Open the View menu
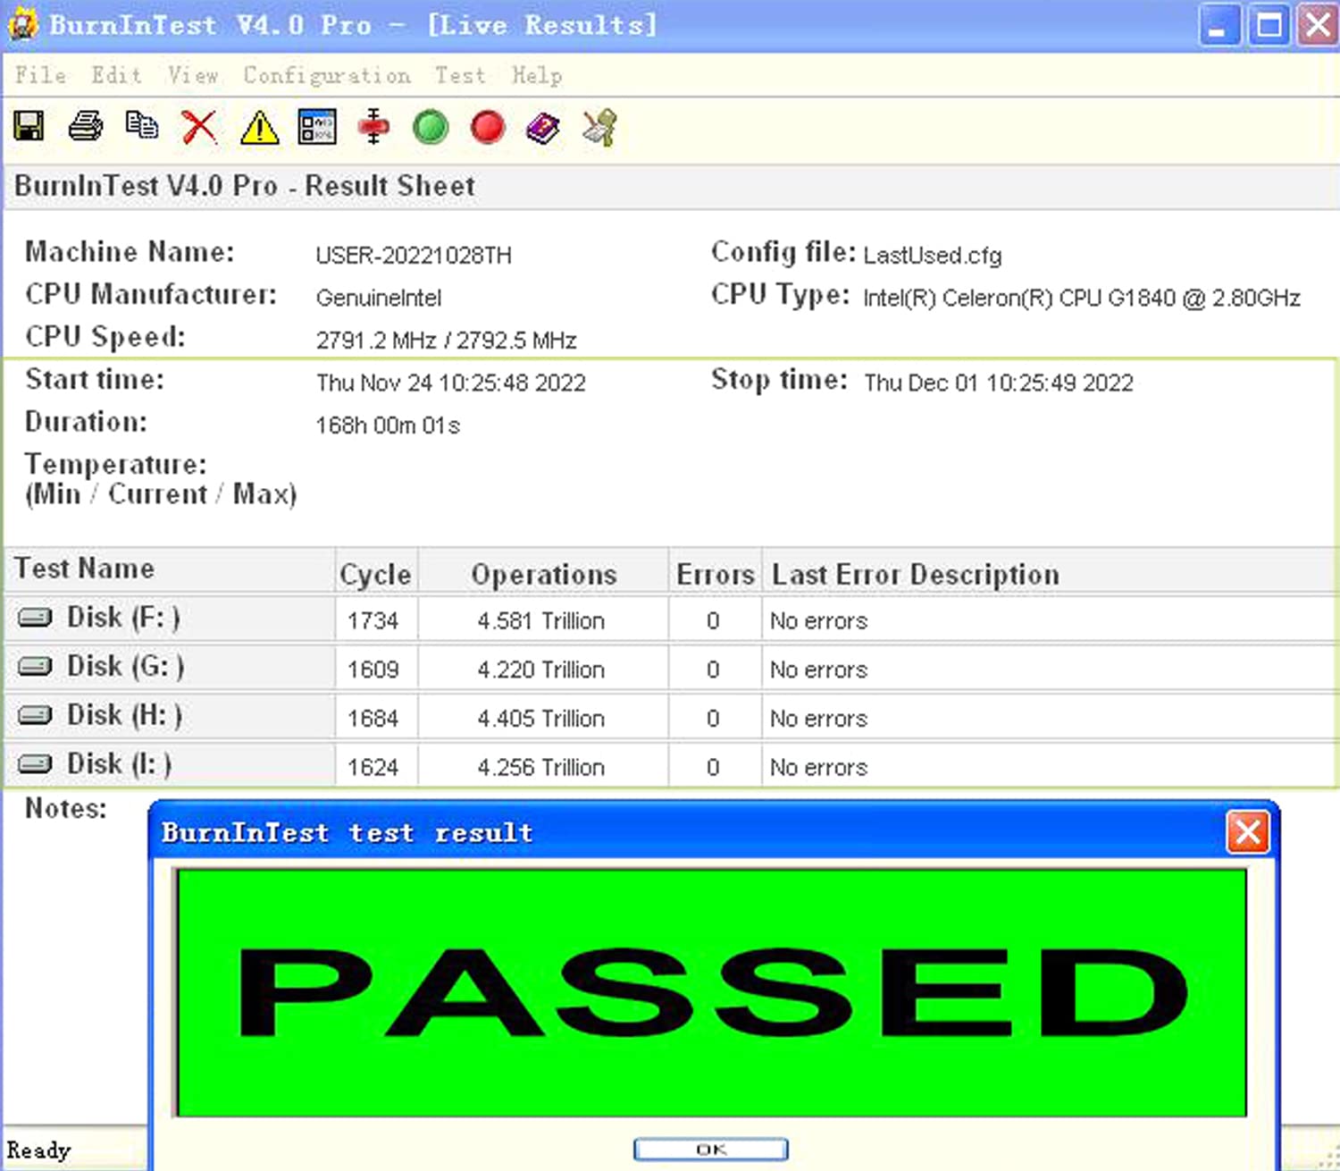 click(x=193, y=75)
